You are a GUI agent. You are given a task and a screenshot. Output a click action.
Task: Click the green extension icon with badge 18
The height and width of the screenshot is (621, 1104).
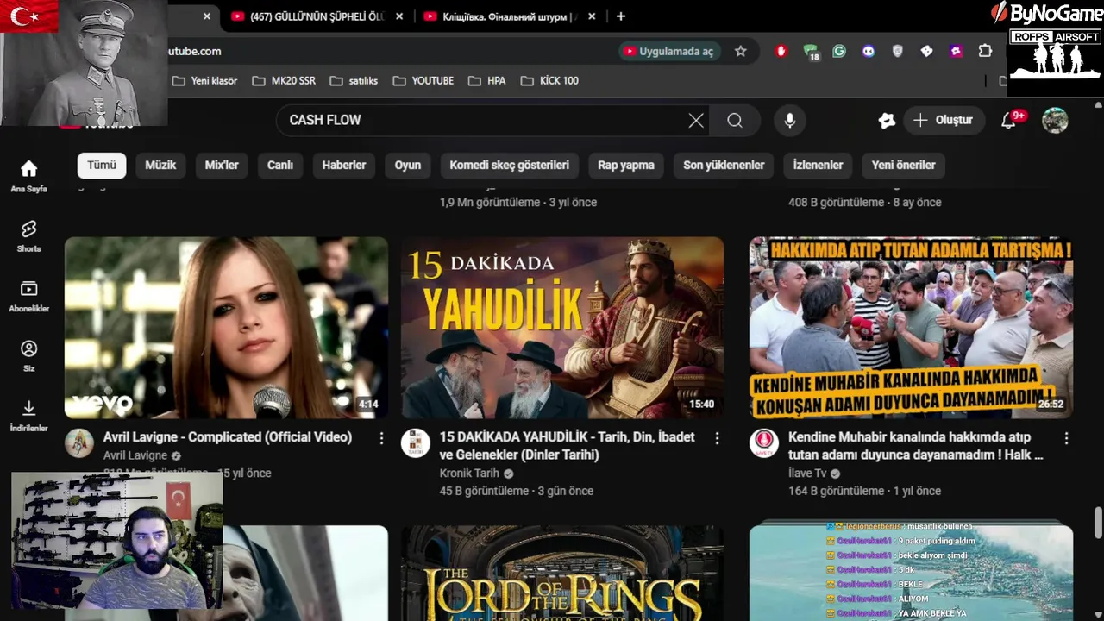coord(811,53)
